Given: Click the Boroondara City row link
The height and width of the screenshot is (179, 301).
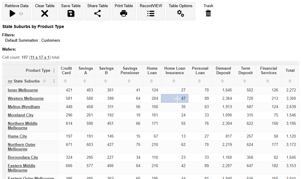Looking at the screenshot, I should point(23,157).
